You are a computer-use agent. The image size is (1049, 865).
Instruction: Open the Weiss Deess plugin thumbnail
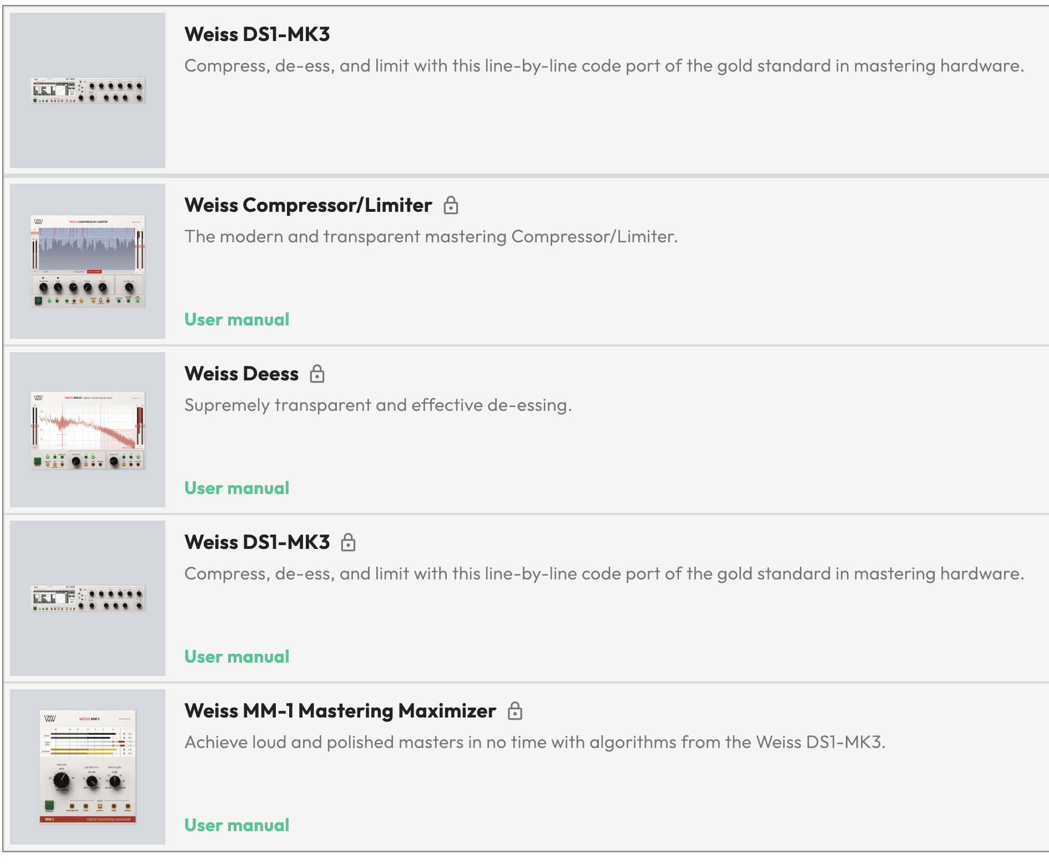click(x=88, y=430)
